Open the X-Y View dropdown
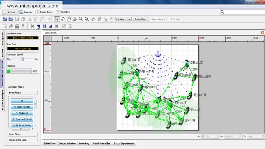The image size is (265, 149). tap(123, 19)
